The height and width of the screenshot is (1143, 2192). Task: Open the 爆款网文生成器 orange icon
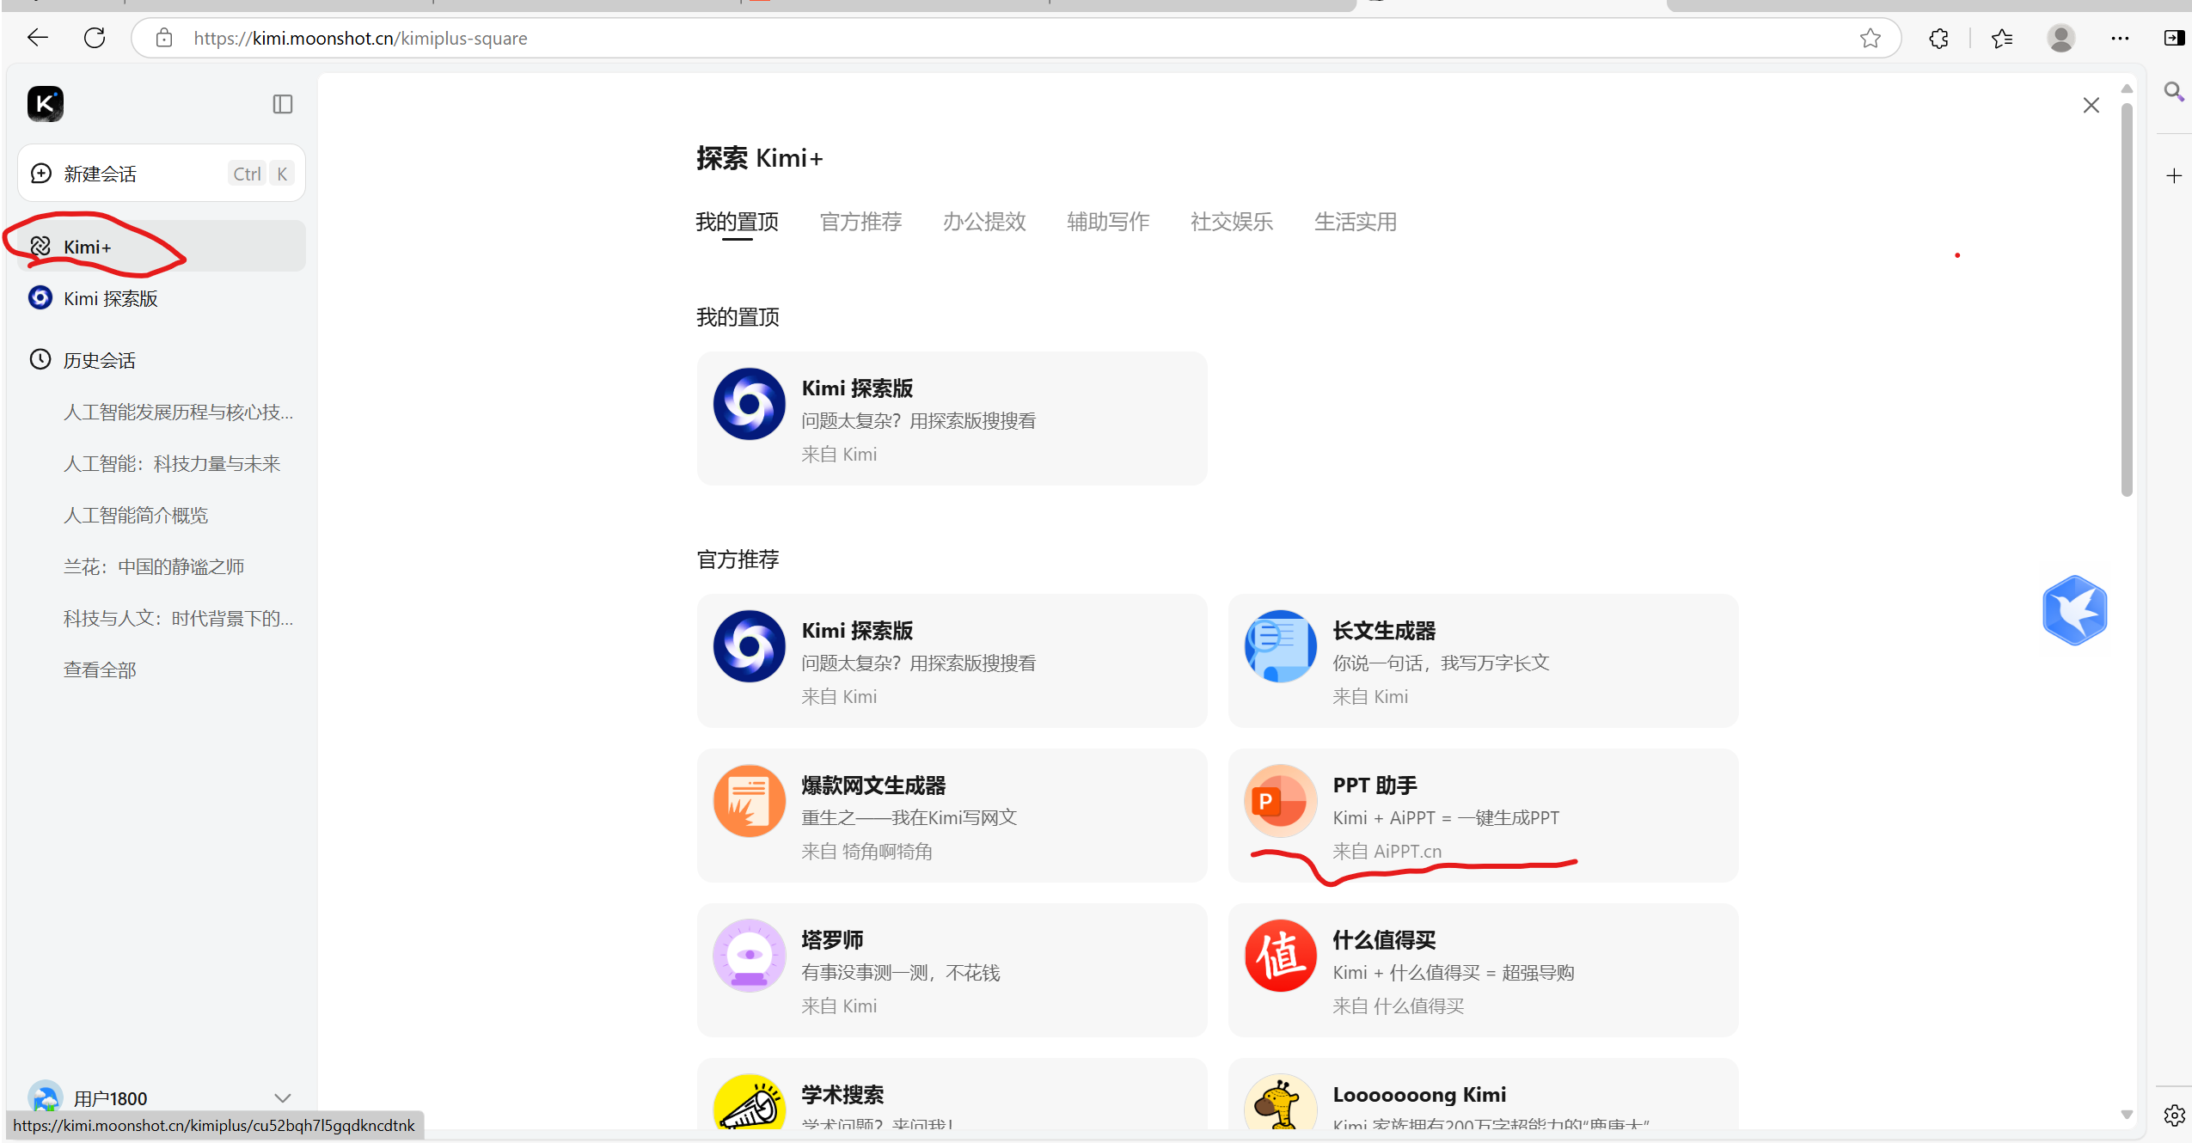pyautogui.click(x=749, y=801)
